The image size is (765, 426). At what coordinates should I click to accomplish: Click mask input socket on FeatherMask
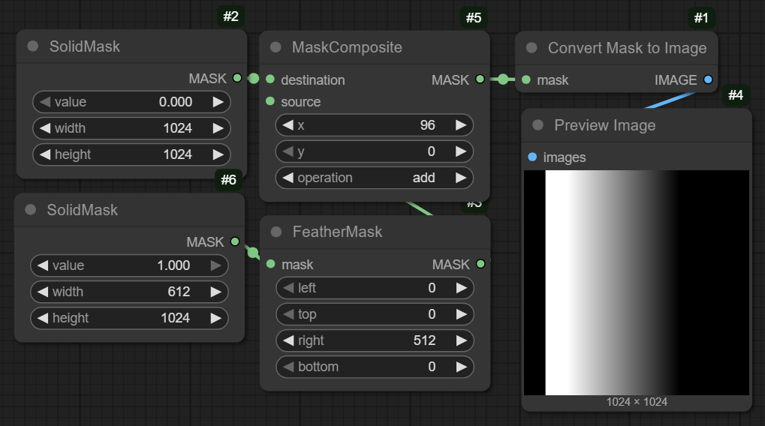[271, 264]
